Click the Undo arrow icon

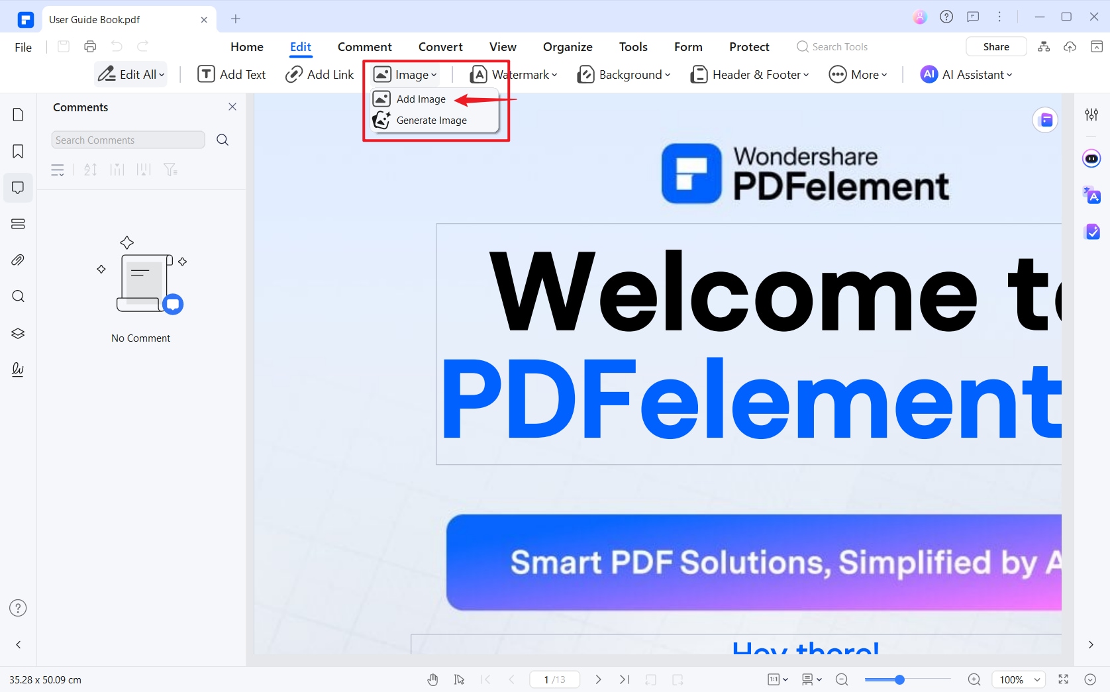click(117, 46)
